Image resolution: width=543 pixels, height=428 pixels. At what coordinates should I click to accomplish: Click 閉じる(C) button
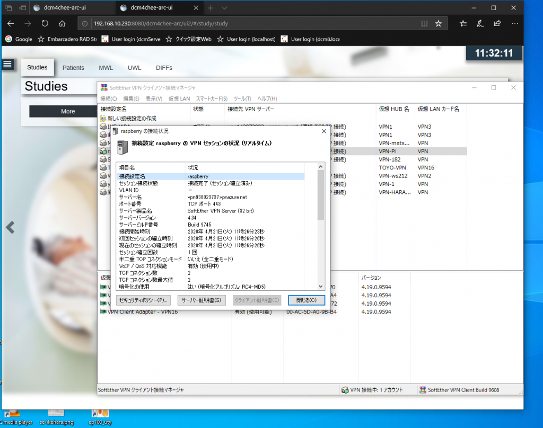pyautogui.click(x=306, y=300)
